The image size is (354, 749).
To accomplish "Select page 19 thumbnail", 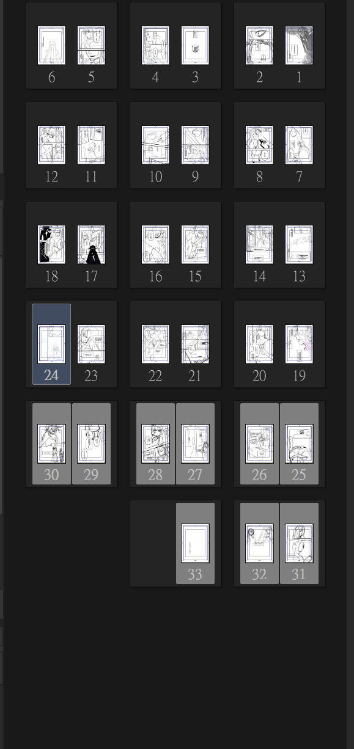I will 299,344.
